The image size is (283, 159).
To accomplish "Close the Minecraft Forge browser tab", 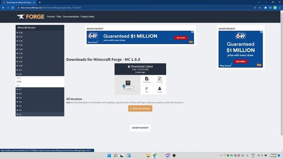I will tap(34, 3).
